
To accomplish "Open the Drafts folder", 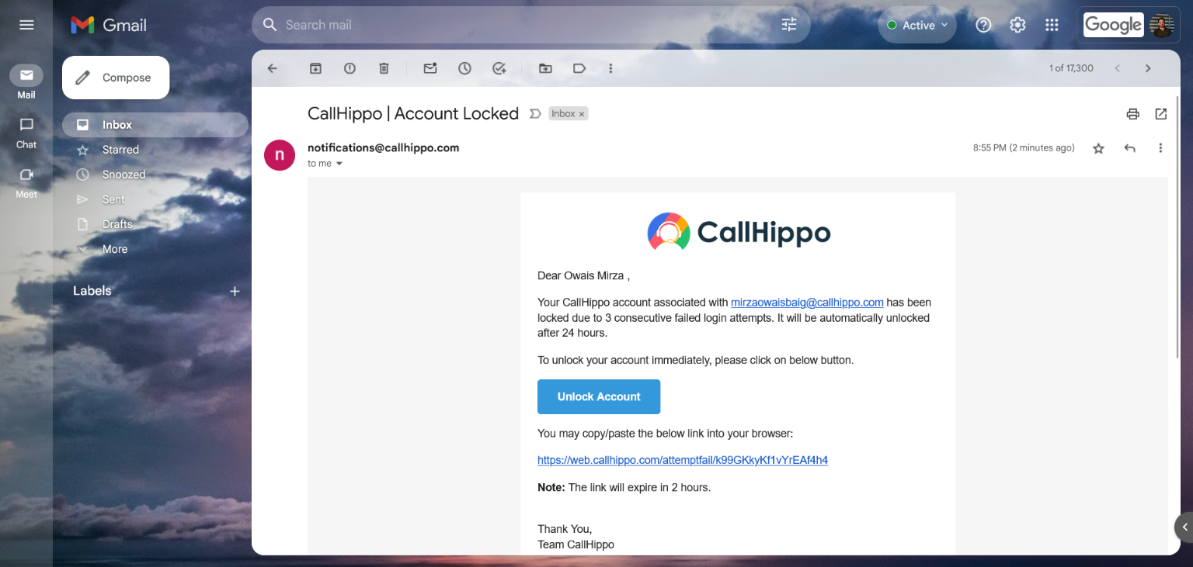I will click(x=155, y=224).
